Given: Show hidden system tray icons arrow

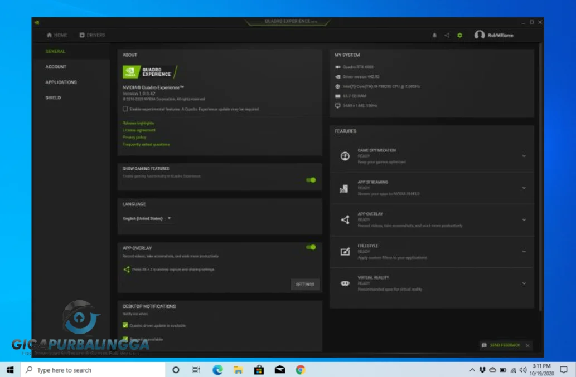Looking at the screenshot, I should point(472,370).
